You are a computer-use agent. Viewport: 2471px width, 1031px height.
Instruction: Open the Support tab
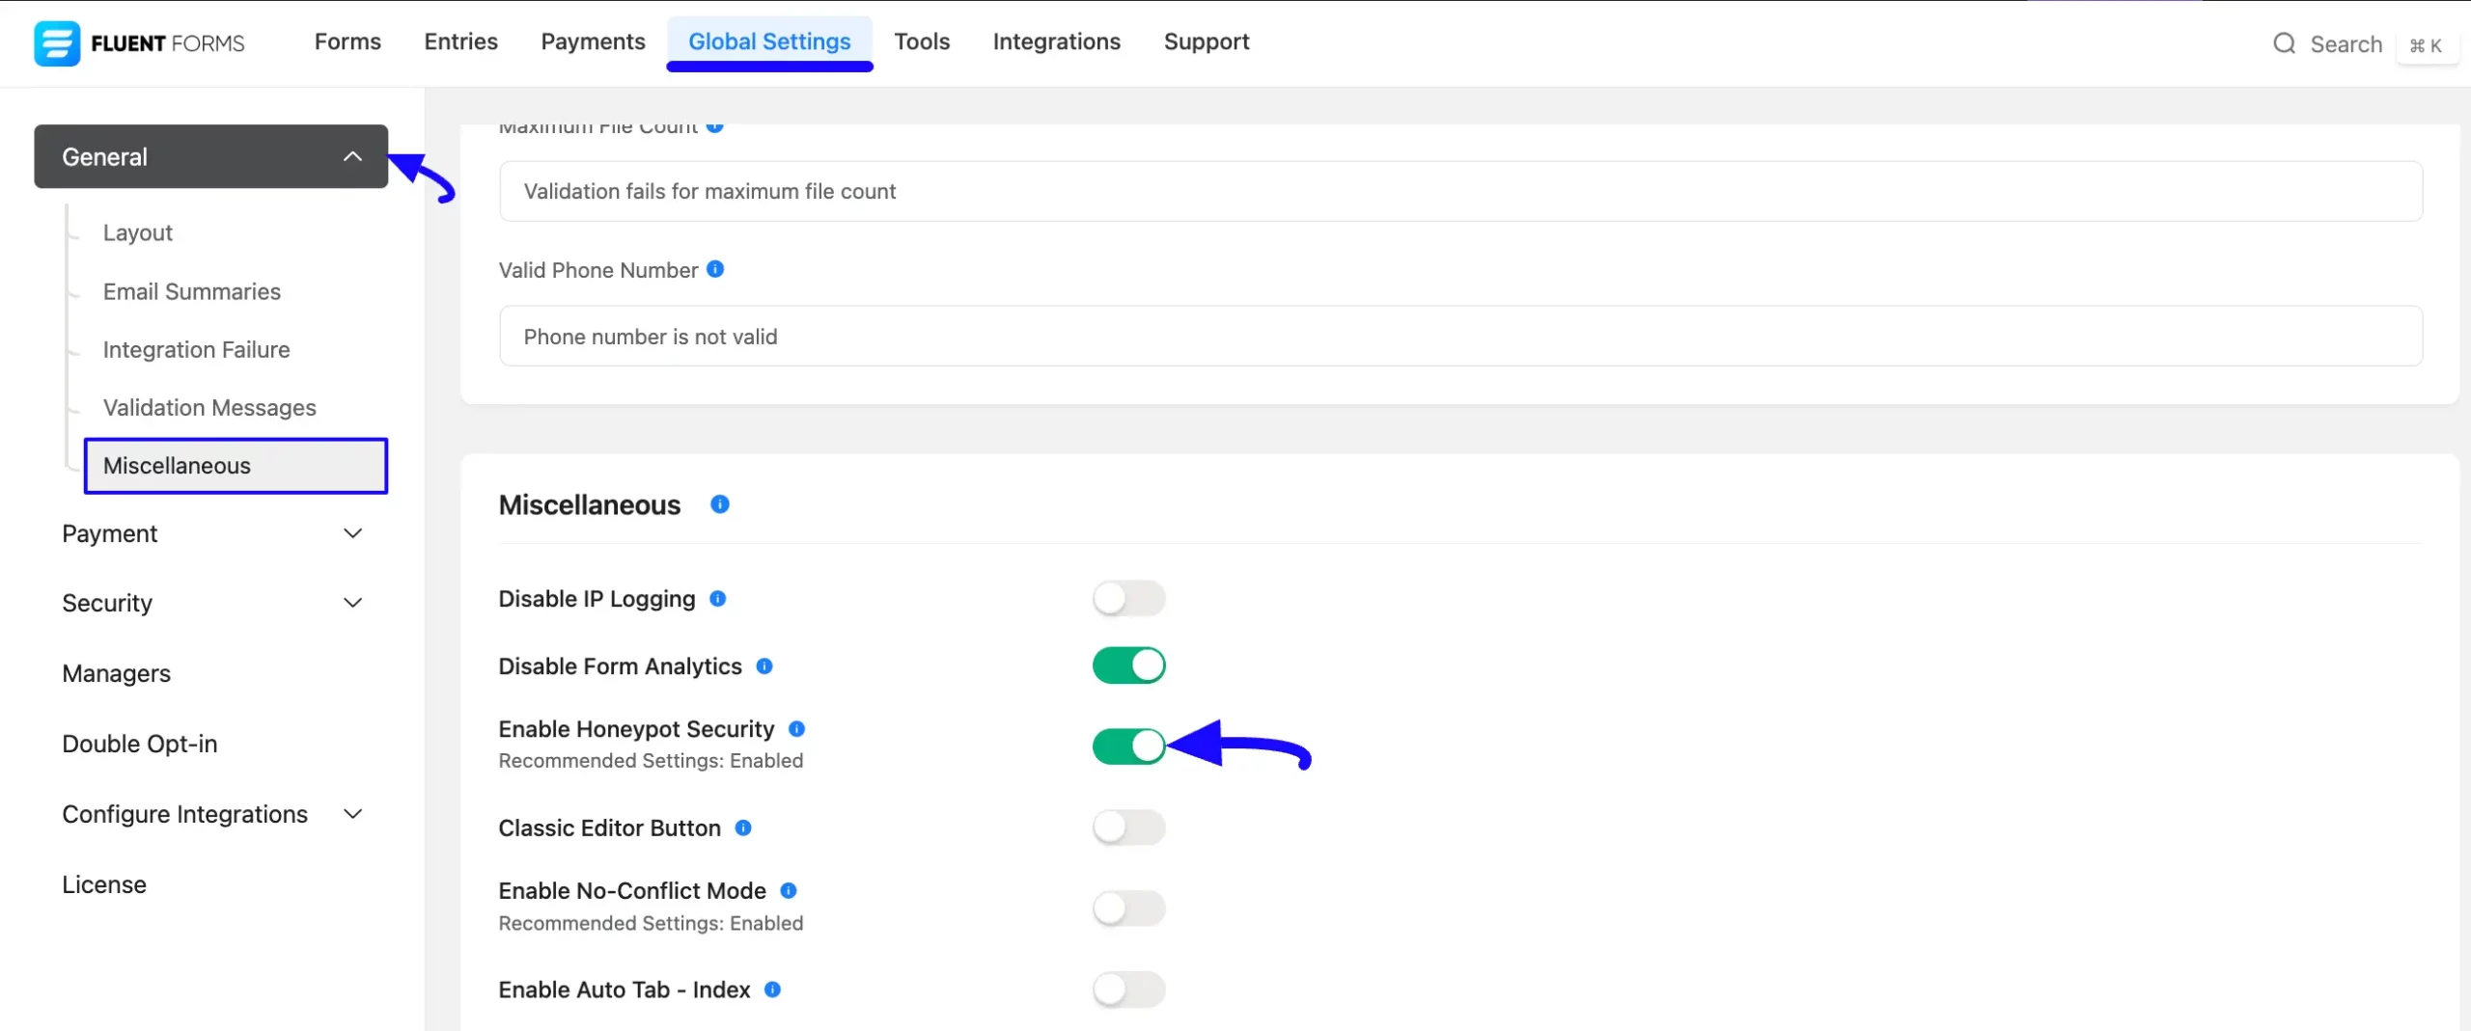(x=1207, y=41)
